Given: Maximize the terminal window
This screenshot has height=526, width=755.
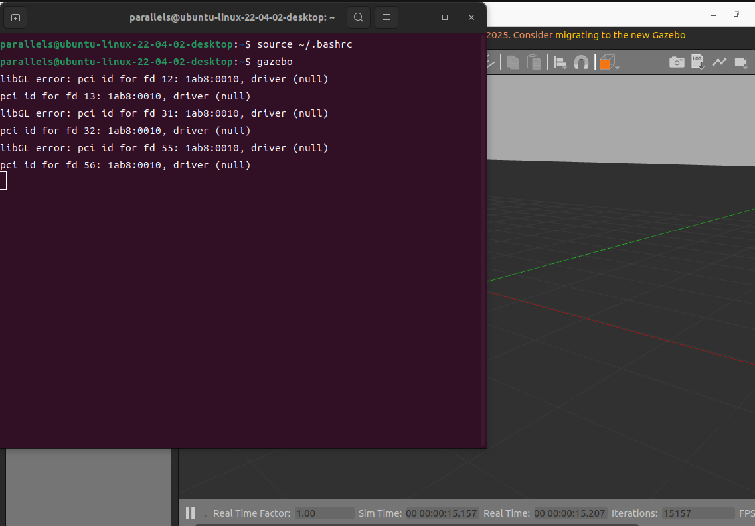Looking at the screenshot, I should click(x=445, y=17).
